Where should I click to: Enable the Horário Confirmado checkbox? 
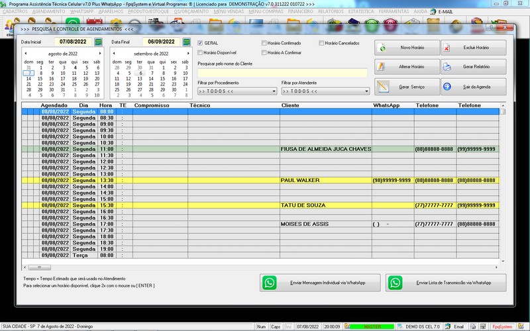(x=264, y=43)
